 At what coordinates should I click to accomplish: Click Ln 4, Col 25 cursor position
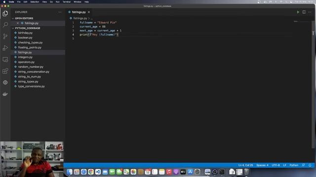(x=245, y=165)
